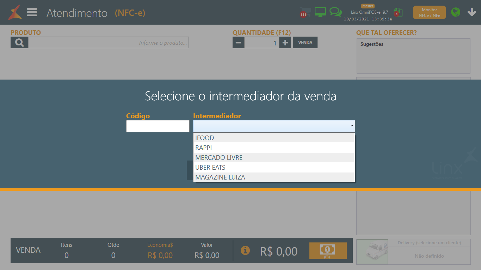
Task: Click the Economia$ label
Action: [160, 245]
